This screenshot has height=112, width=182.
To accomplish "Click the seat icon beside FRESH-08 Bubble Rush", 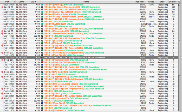I will click(x=42, y=24).
